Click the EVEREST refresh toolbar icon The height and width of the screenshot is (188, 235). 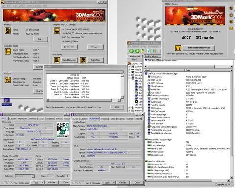click(x=149, y=51)
